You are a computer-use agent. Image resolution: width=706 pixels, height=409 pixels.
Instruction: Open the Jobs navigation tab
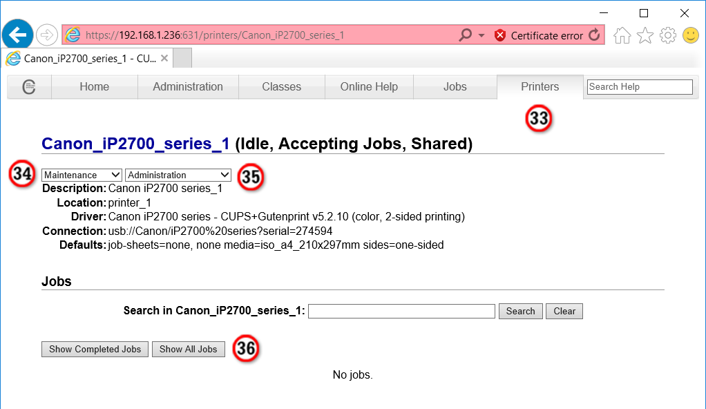click(455, 86)
